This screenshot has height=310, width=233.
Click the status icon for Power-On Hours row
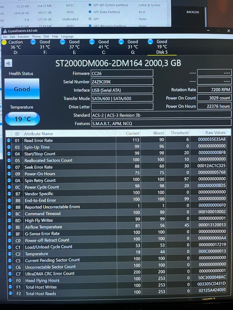point(9,174)
